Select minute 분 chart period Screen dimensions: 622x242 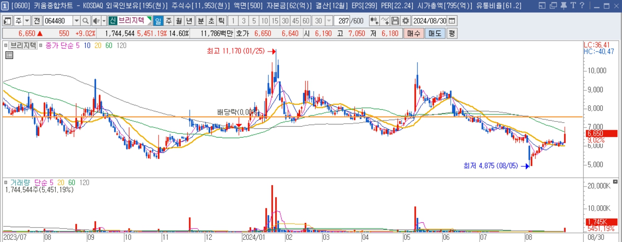point(200,21)
